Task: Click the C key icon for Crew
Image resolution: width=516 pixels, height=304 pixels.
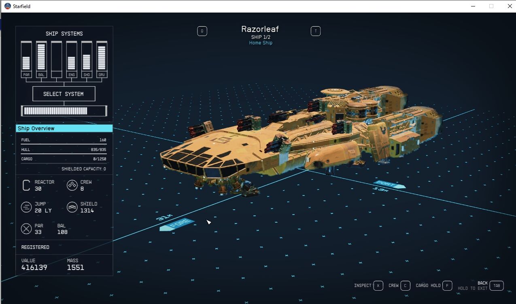Action: click(x=406, y=285)
